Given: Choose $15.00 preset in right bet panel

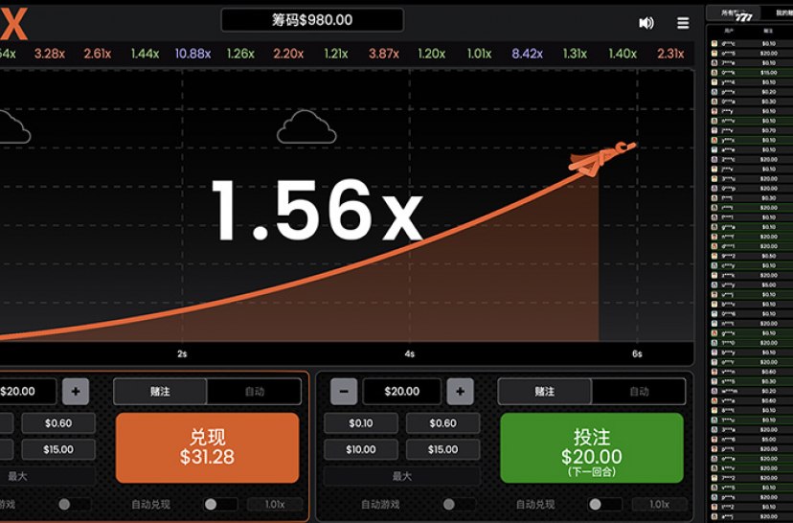Looking at the screenshot, I should pyautogui.click(x=443, y=449).
